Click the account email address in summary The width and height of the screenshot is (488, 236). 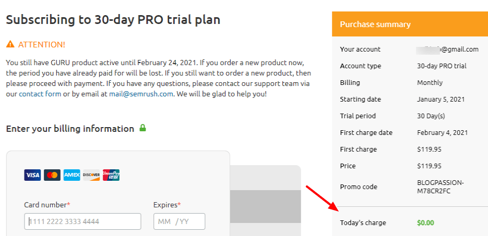(x=447, y=49)
